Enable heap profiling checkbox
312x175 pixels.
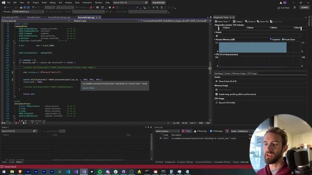216,94
